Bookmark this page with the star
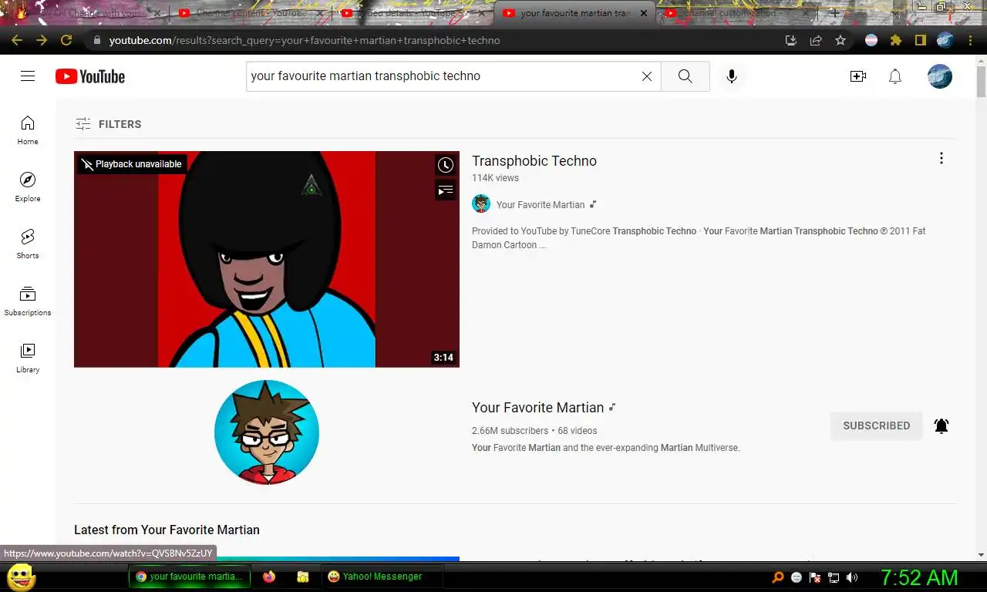 840,40
